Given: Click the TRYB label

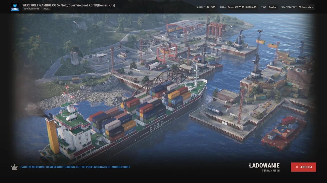Looking at the screenshot, I should 264,7.
